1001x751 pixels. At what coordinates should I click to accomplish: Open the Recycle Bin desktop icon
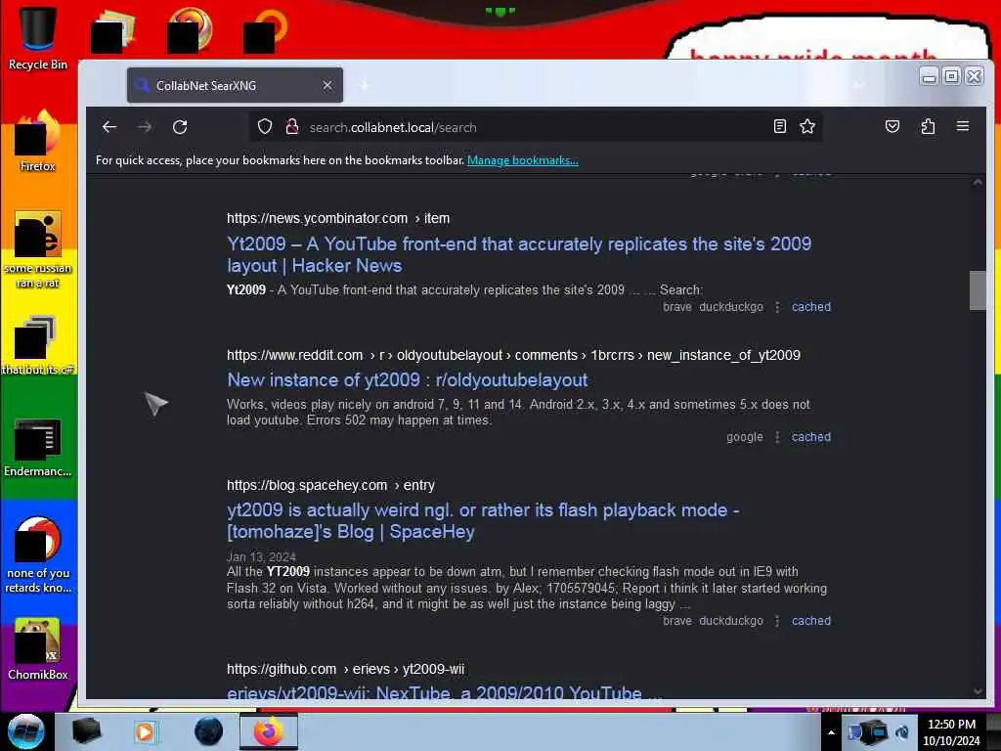(38, 38)
